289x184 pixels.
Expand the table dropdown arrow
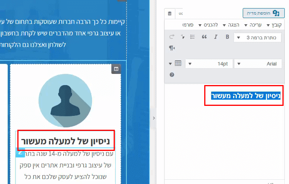(170, 64)
